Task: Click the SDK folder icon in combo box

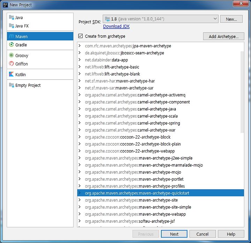Action: 107,19
